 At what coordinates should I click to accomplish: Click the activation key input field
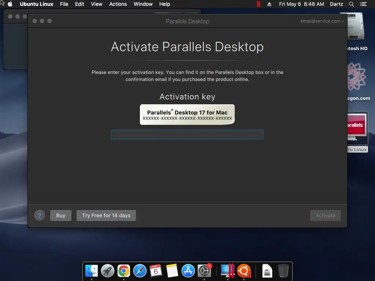coord(187,135)
